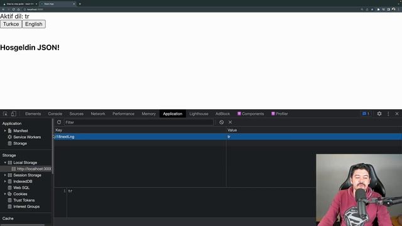Switch to the first browser tab
This screenshot has width=402, height=226.
[19, 4]
